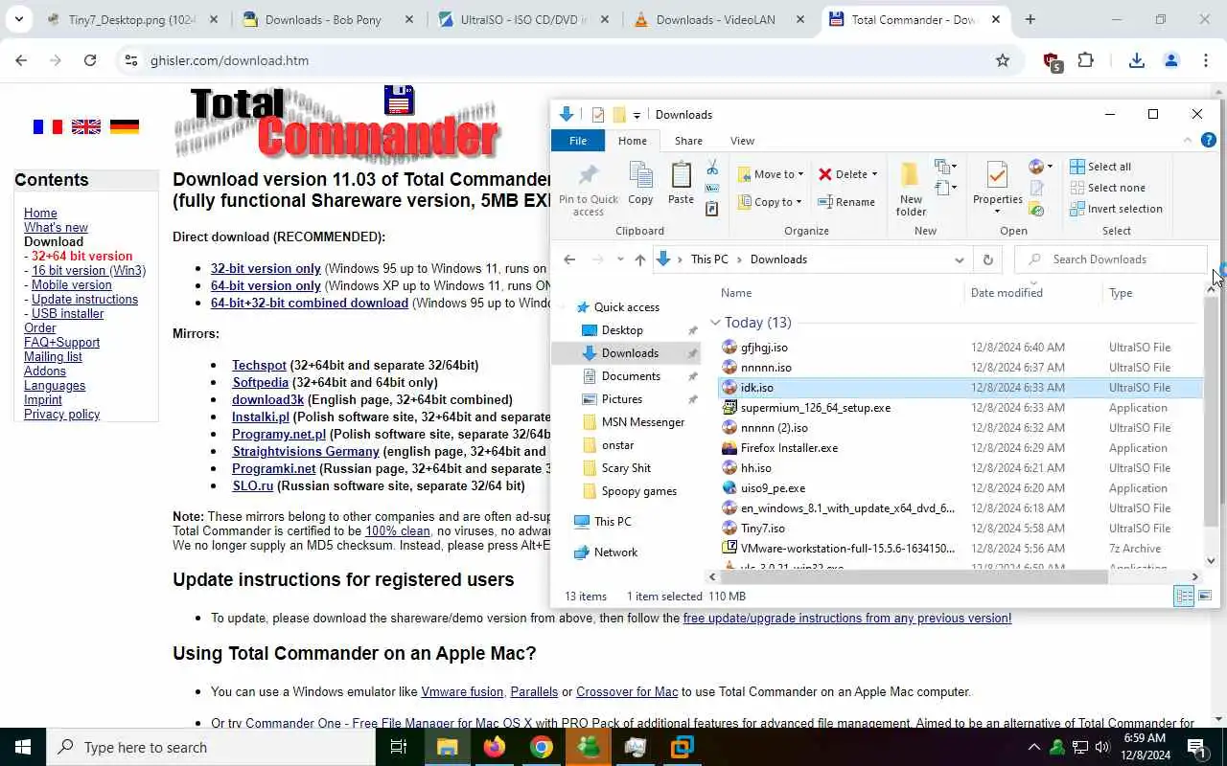Click the Refresh button beside Explorer address bar
Viewport: 1227px width, 766px height.
point(987,259)
